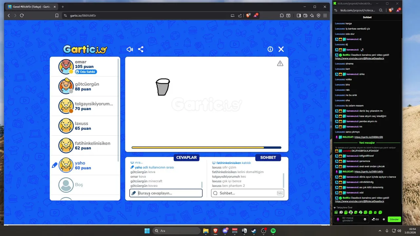Launch Spotify from the taskbar
Screen dimensions: 420x236
click(x=273, y=231)
